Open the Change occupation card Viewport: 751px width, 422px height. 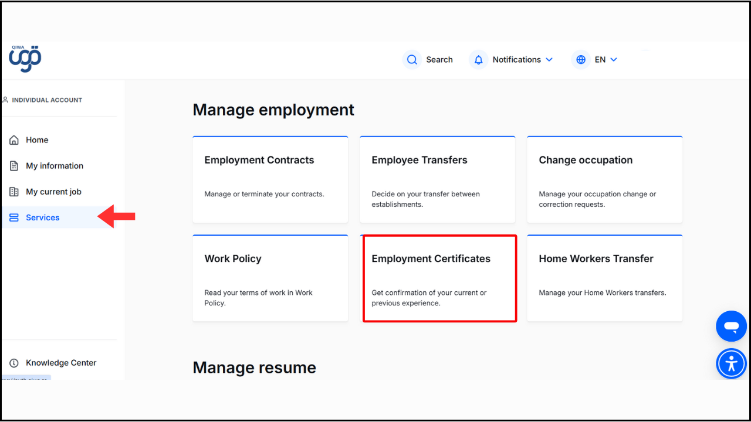pos(605,179)
